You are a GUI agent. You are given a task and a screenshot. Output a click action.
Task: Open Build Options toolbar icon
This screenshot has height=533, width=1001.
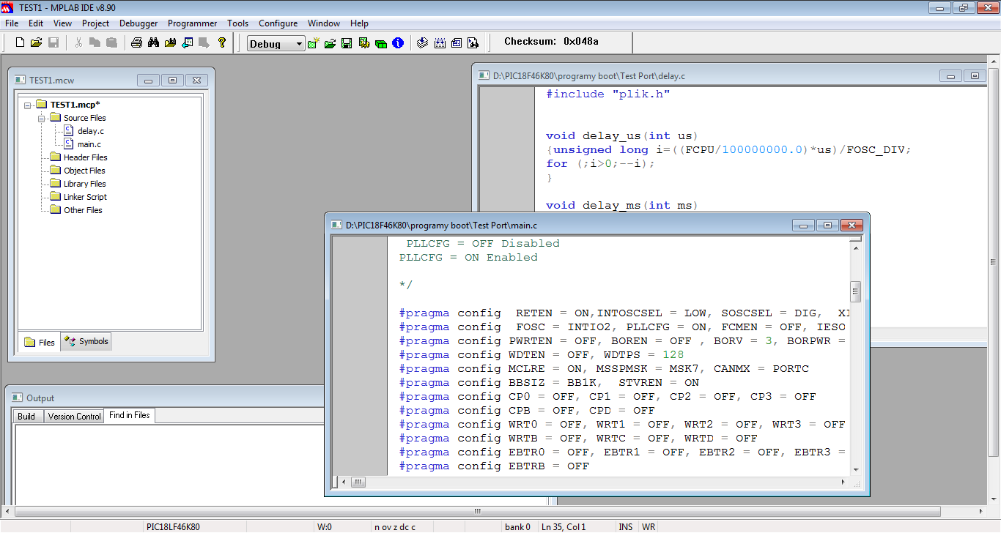364,43
